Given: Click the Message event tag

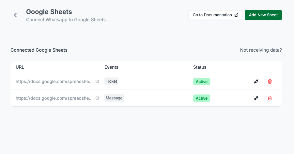Looking at the screenshot, I should (114, 98).
